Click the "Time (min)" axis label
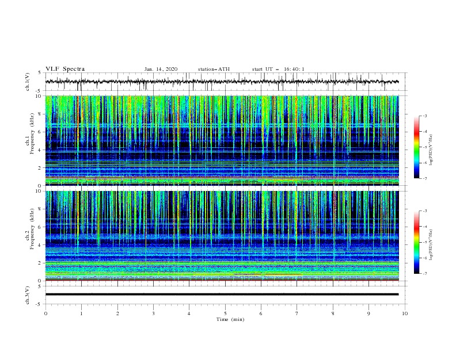This screenshot has height=352, width=456. (x=230, y=319)
